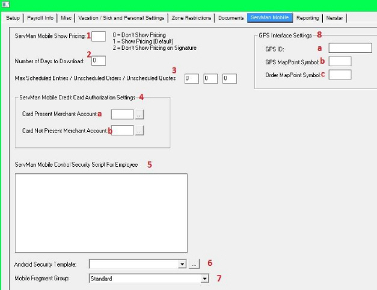Switch to the Documents tab
The height and width of the screenshot is (290, 377).
point(231,18)
